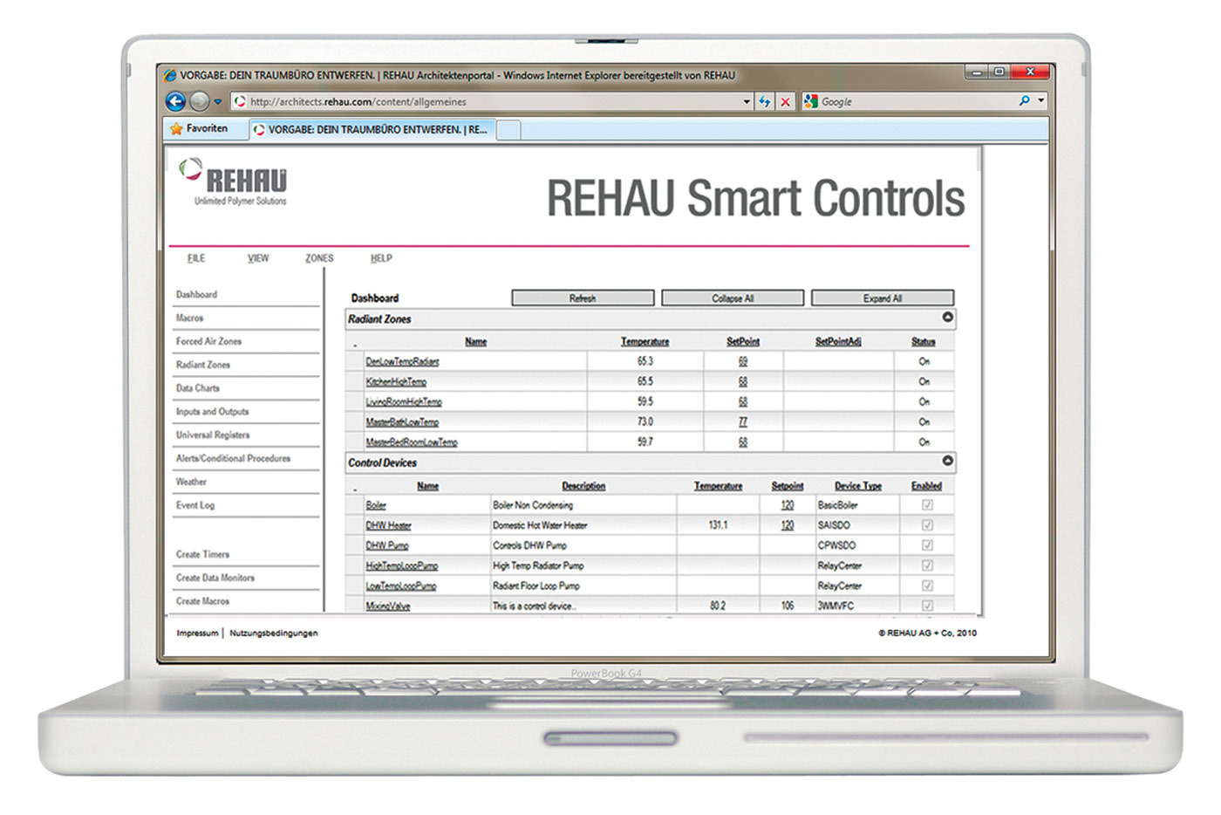
Task: Open the VIEW menu
Action: tap(258, 258)
